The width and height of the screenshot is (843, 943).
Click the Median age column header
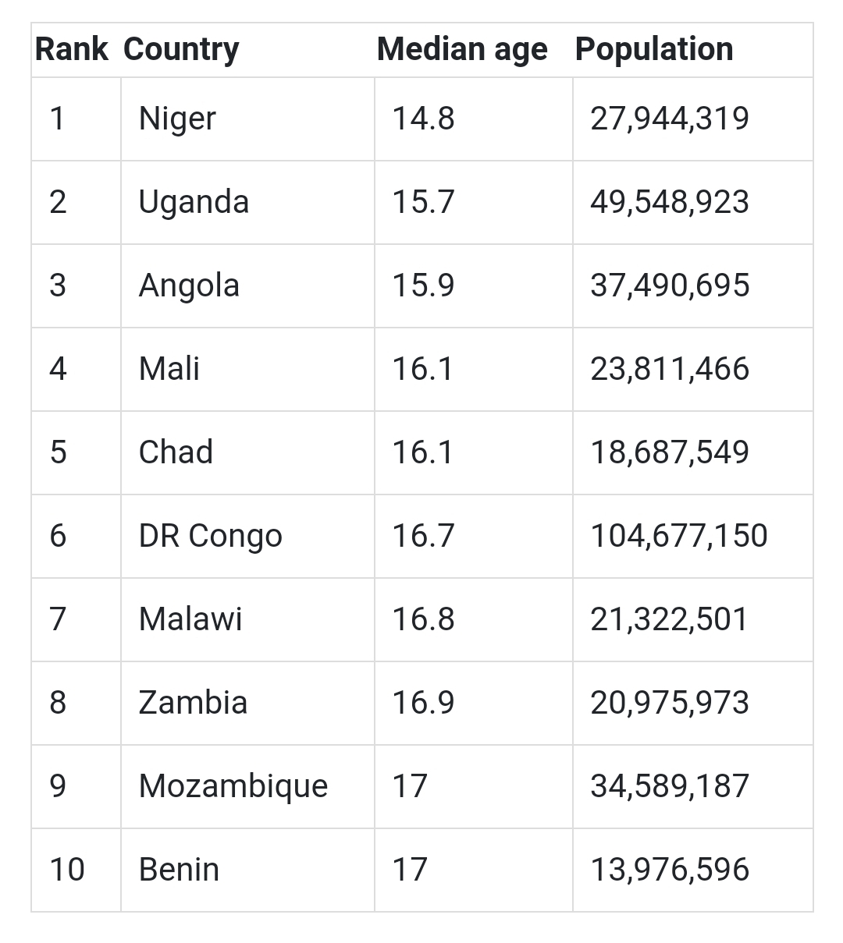click(462, 49)
